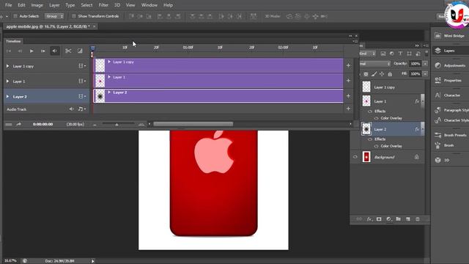Click the Background layer thumbnail
This screenshot has width=469, height=264.
[x=366, y=157]
